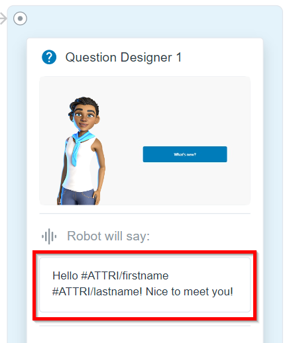
Task: Click the Robot will say: label
Action: pyautogui.click(x=109, y=236)
